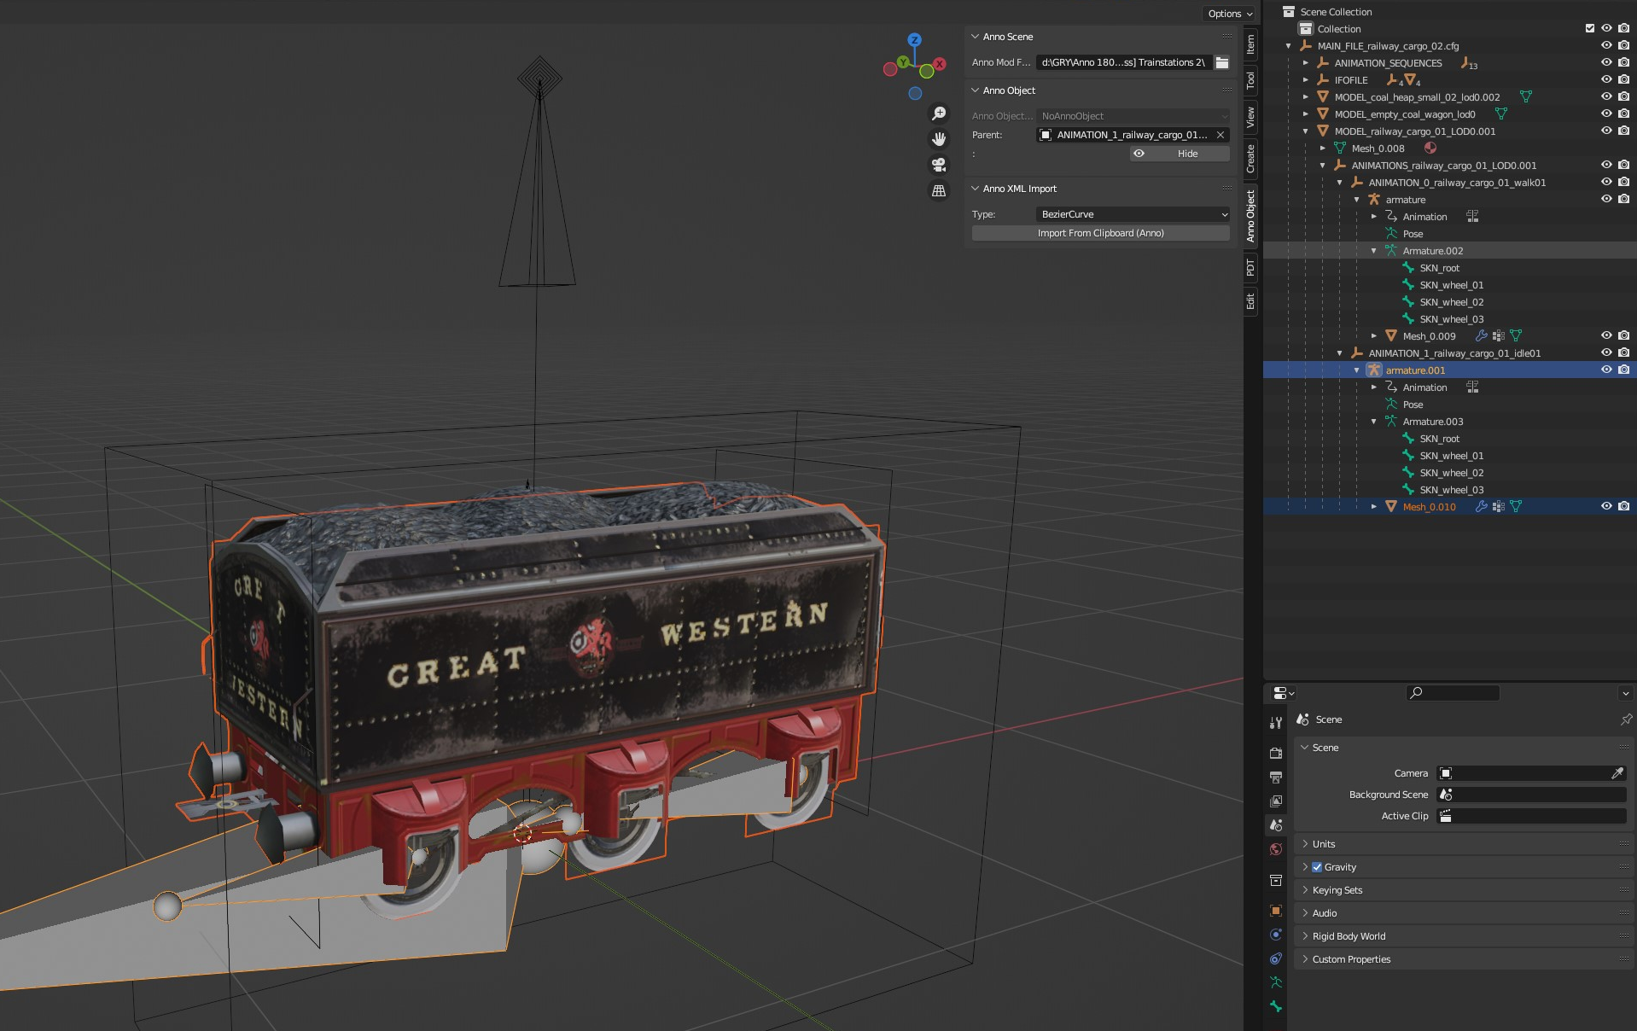This screenshot has width=1637, height=1031.
Task: Hide Mesh_0.009 in viewport
Action: 1606,335
